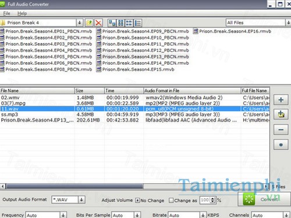Viewport: 291px width, 218px height.
Task: Expand the All Files filter dropdown
Action: pos(288,23)
